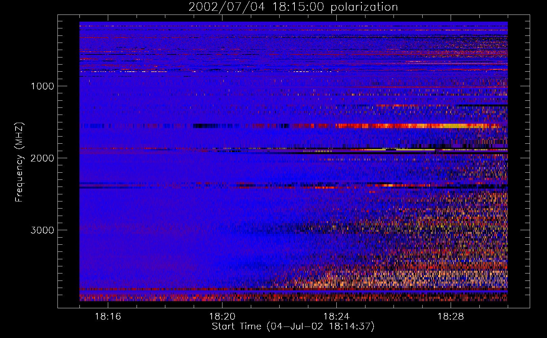
Task: Click the 3000 frequency tick label
Action: click(x=42, y=230)
